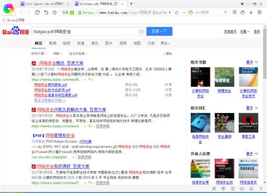Open the 360 search engine dropdown arrow
The height and width of the screenshot is (193, 267).
184,12
